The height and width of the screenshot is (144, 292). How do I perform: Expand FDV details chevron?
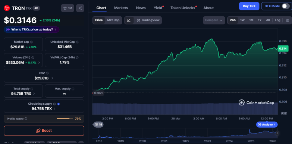tap(52, 78)
